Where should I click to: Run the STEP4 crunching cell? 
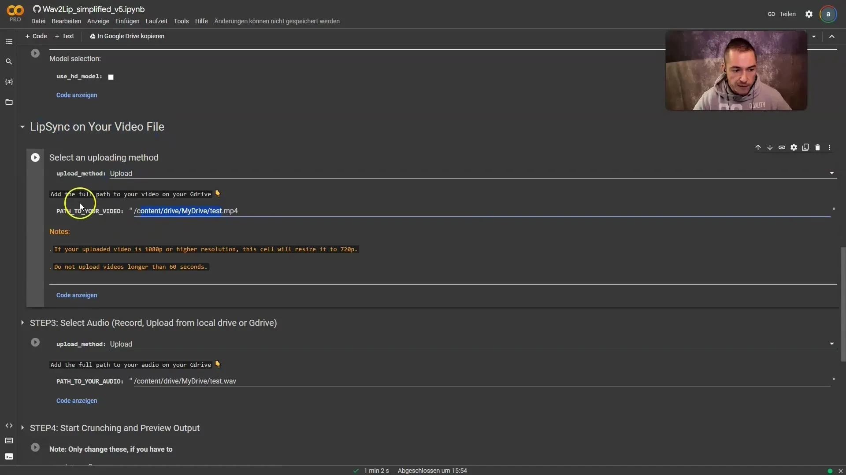(35, 447)
